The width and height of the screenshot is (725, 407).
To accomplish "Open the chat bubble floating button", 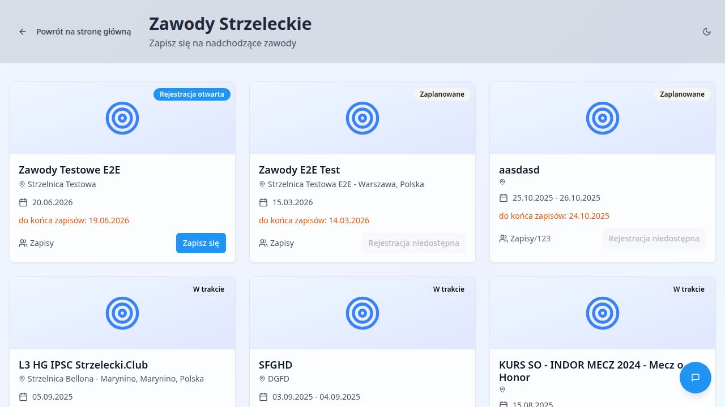I will [696, 378].
